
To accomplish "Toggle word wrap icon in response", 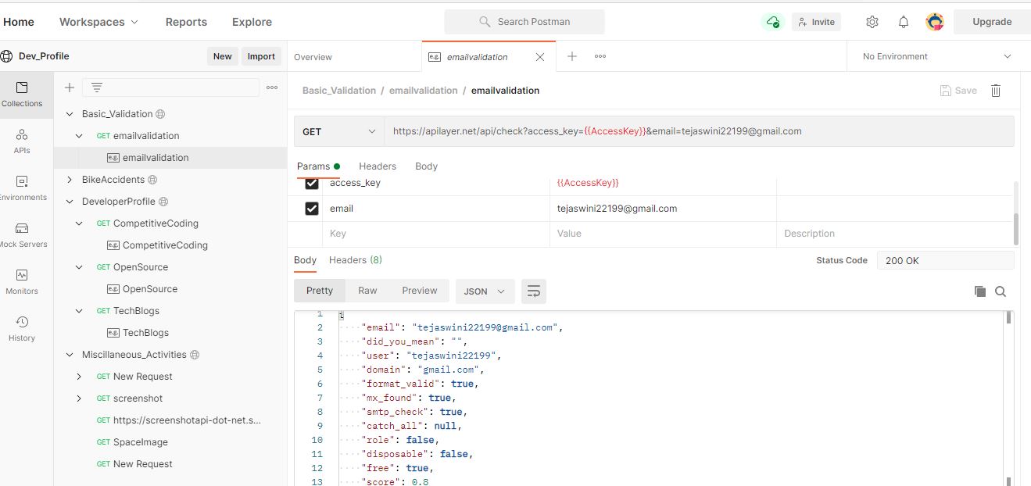I will [x=534, y=291].
